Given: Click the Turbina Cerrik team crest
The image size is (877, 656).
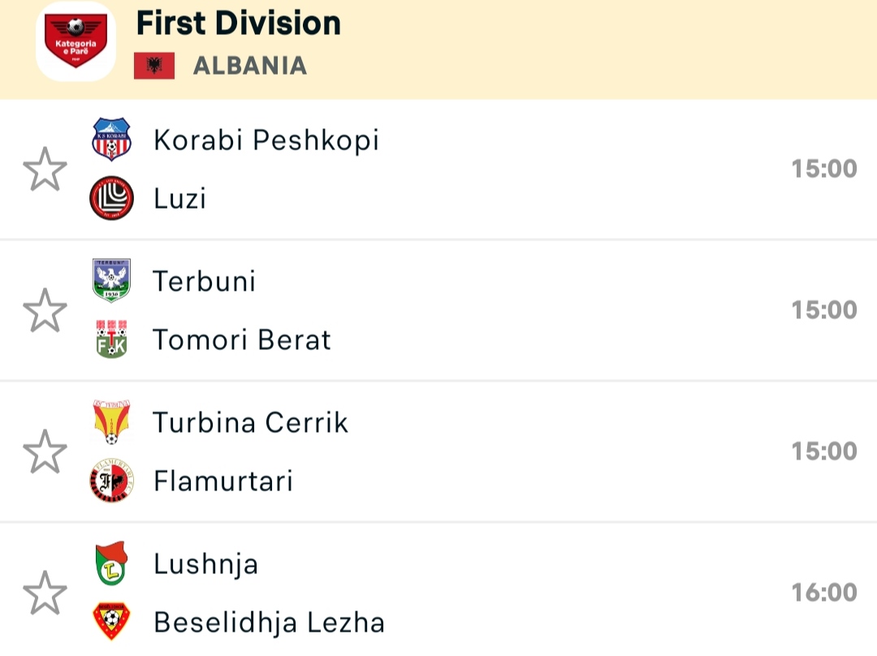Looking at the screenshot, I should point(111,422).
